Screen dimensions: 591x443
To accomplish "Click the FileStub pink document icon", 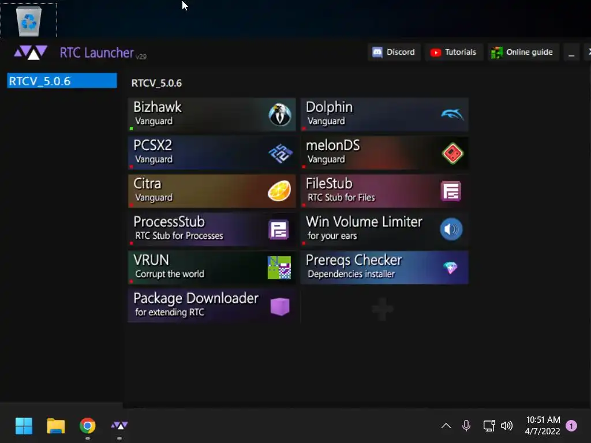I will 451,191.
